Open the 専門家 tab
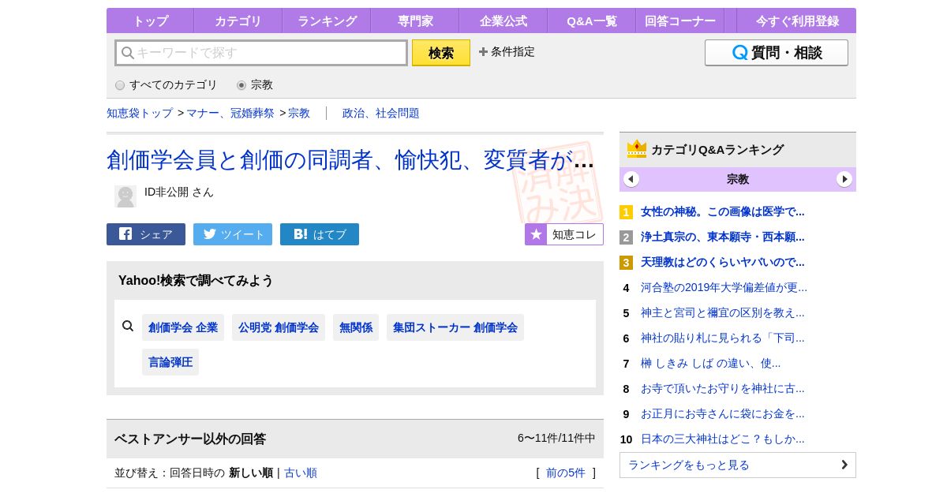This screenshot has width=947, height=497. (x=414, y=21)
